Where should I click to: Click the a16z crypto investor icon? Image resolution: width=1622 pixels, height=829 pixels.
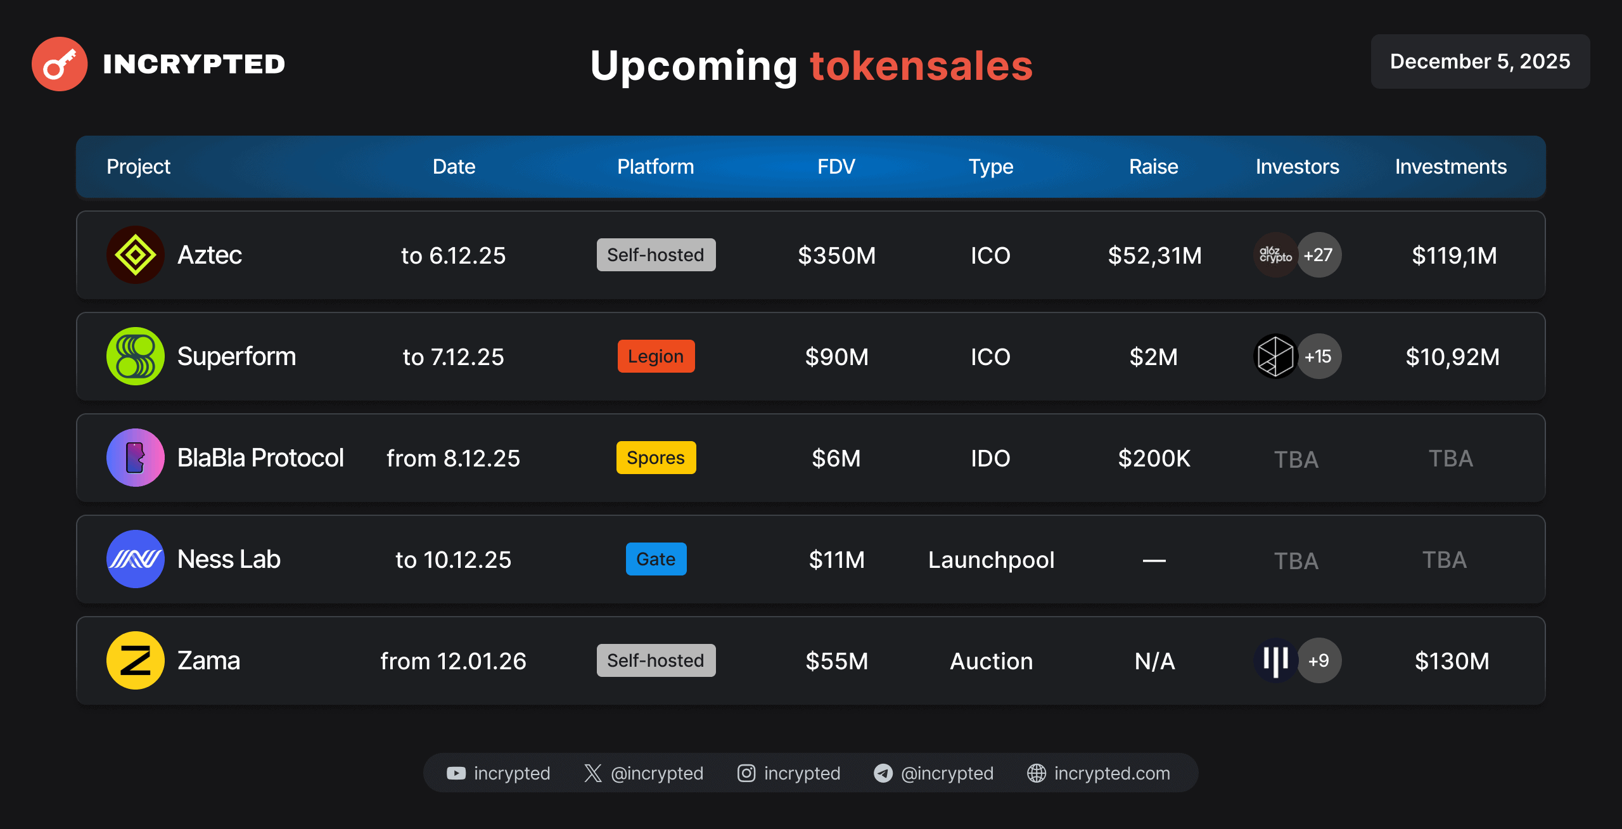1275,255
